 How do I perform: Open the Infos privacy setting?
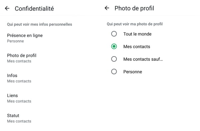tap(50, 78)
